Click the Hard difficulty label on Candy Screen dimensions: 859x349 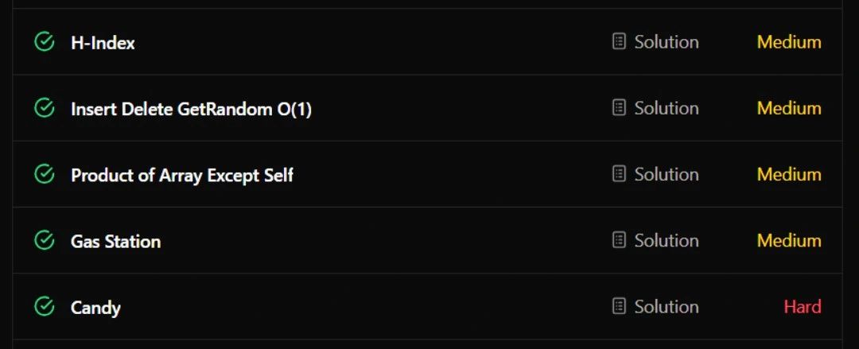coord(802,307)
